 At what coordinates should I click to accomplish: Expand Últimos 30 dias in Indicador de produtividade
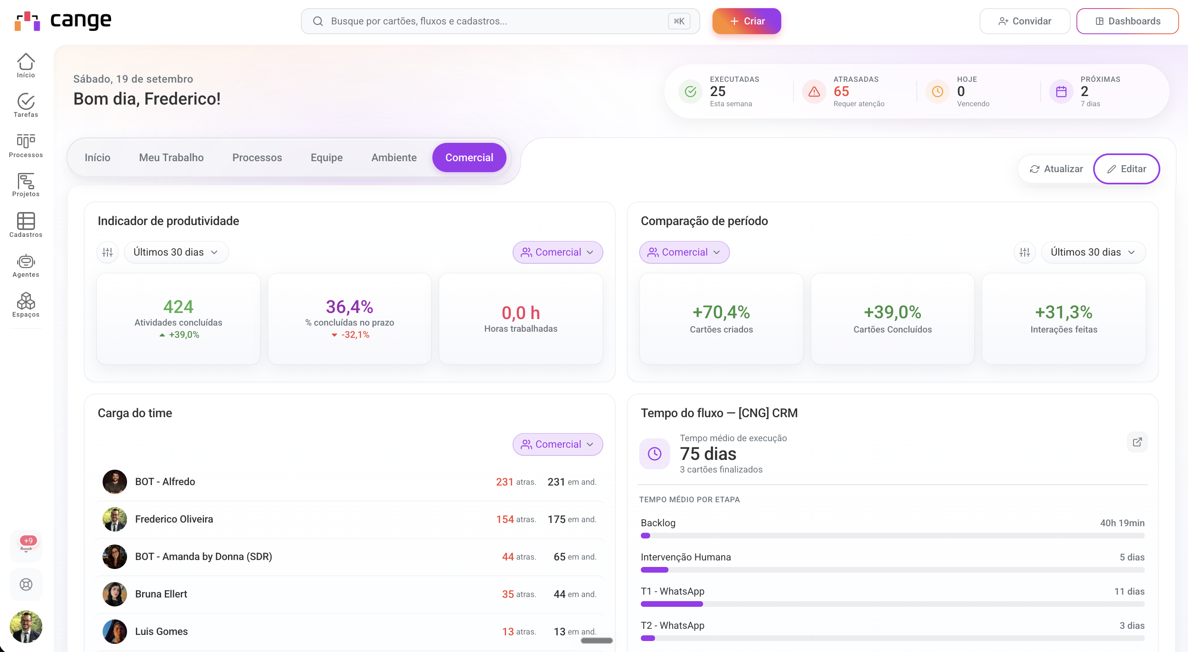point(176,252)
